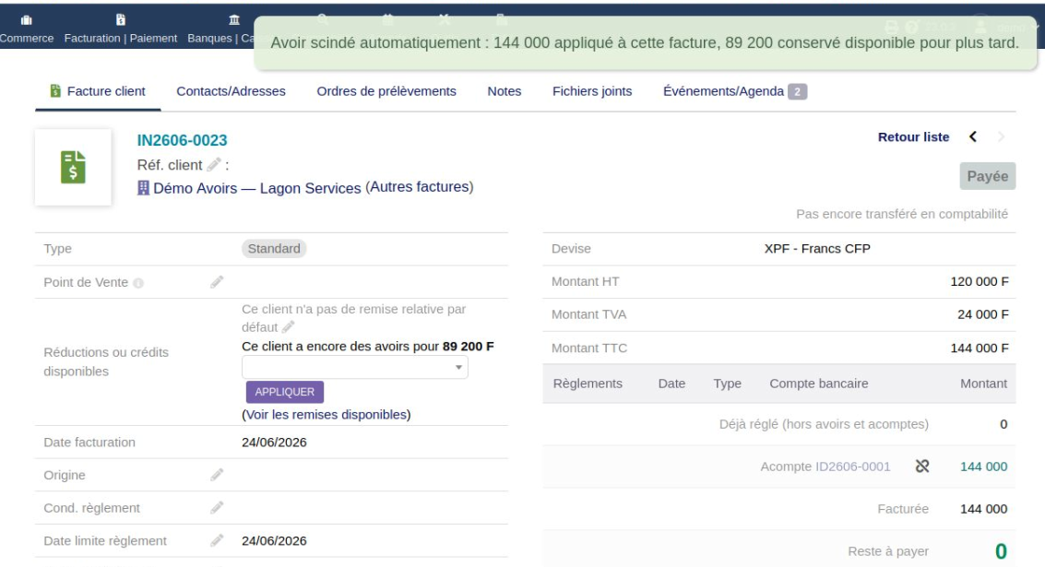Click the teal 144 000 deposit amount
The image size is (1045, 567).
pyautogui.click(x=984, y=467)
